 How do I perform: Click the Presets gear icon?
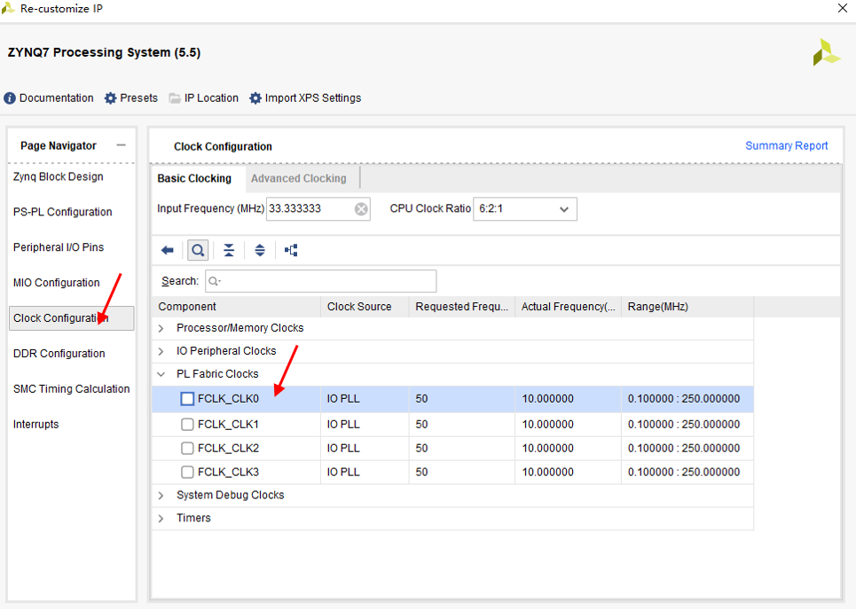[110, 98]
